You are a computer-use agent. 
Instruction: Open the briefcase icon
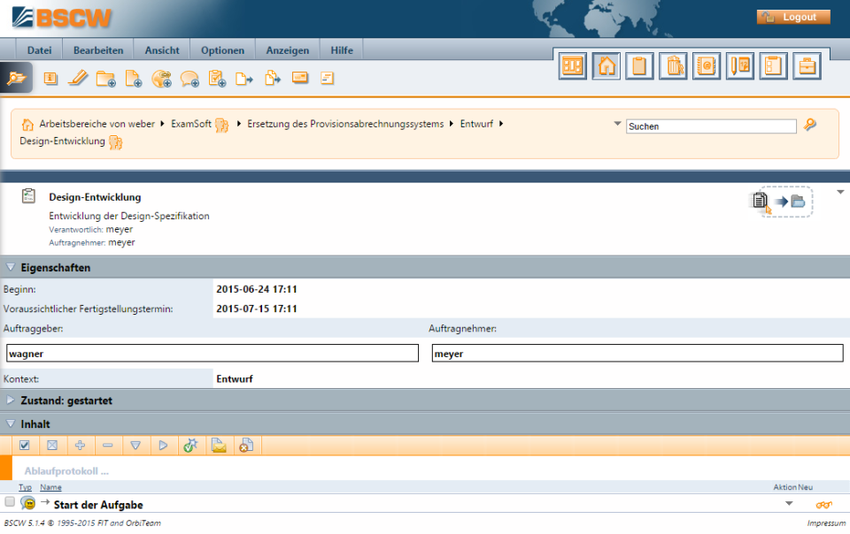pyautogui.click(x=807, y=66)
